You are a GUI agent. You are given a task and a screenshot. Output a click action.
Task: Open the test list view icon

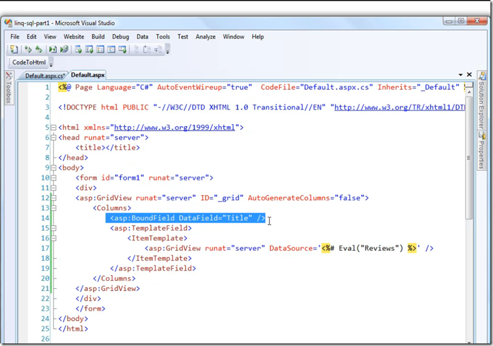100,49
